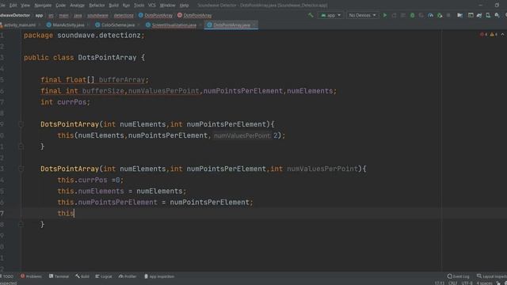Click the detectionz breadcrumb in navigation bar
507x285 pixels.
(124, 15)
